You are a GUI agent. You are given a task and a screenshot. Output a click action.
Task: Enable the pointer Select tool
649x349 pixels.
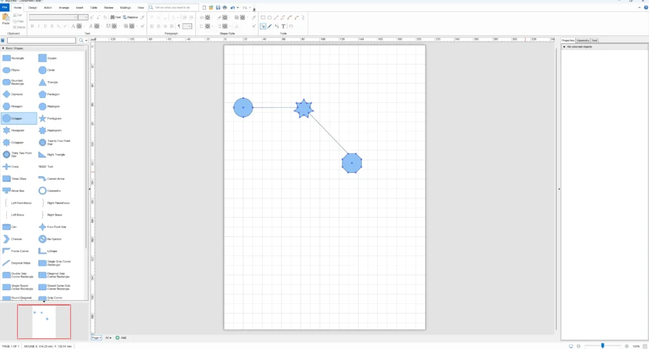(x=263, y=26)
